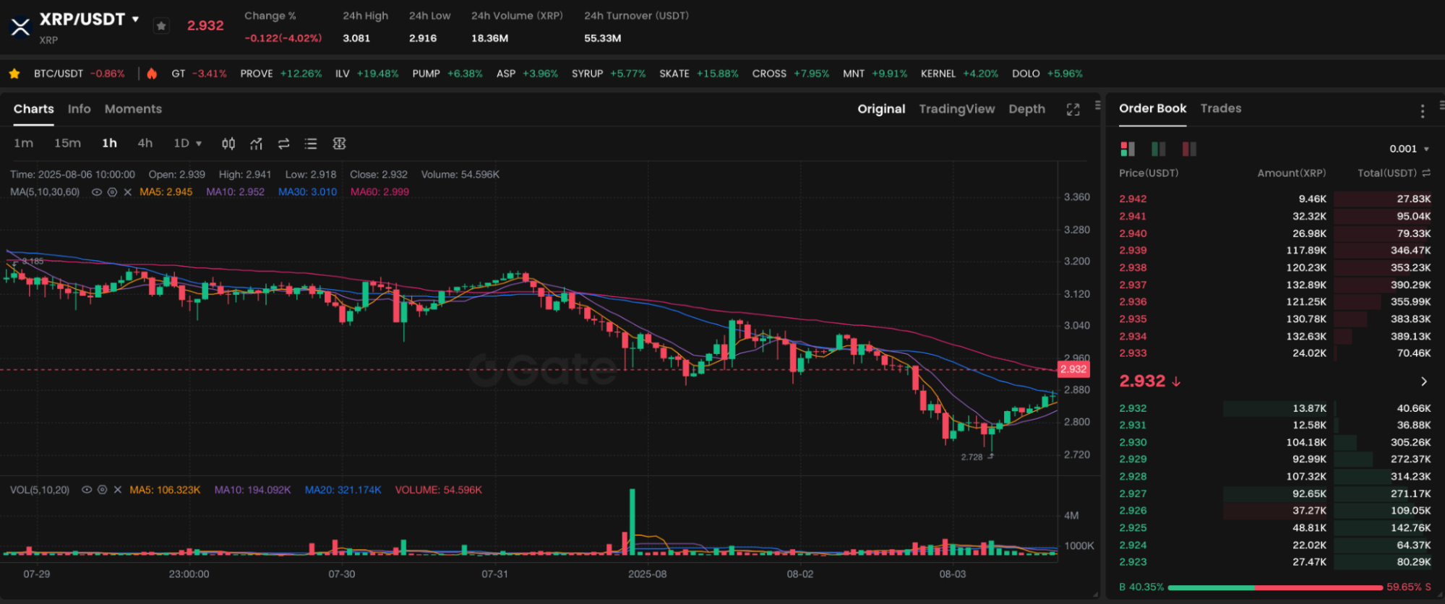Image resolution: width=1445 pixels, height=604 pixels.
Task: Click buy order at price 2.927
Action: [x=1275, y=493]
